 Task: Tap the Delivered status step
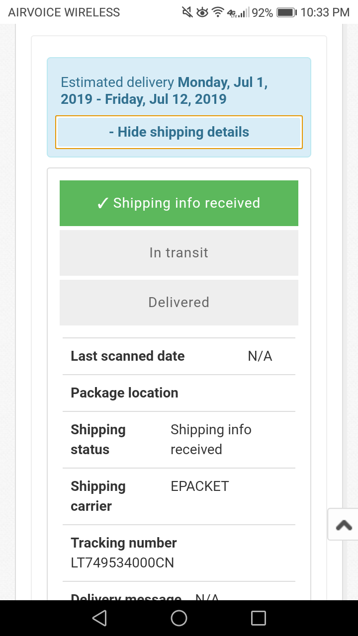pos(179,303)
